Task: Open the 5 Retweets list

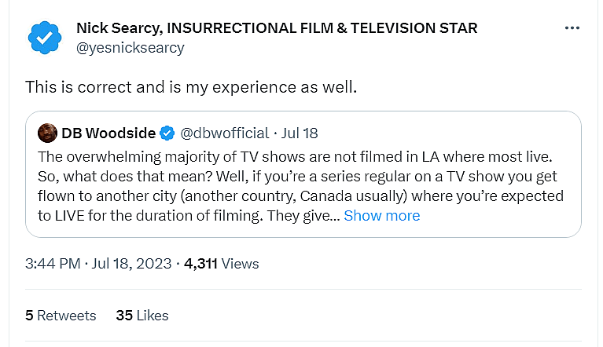Action: pyautogui.click(x=61, y=316)
